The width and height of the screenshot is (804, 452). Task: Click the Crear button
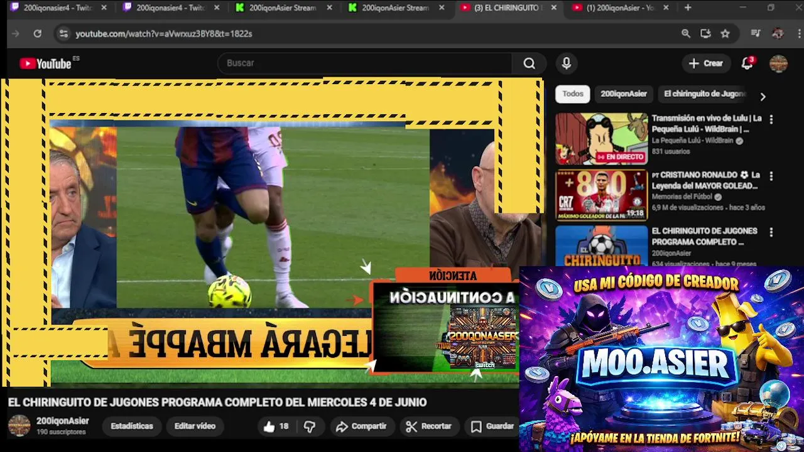(705, 63)
